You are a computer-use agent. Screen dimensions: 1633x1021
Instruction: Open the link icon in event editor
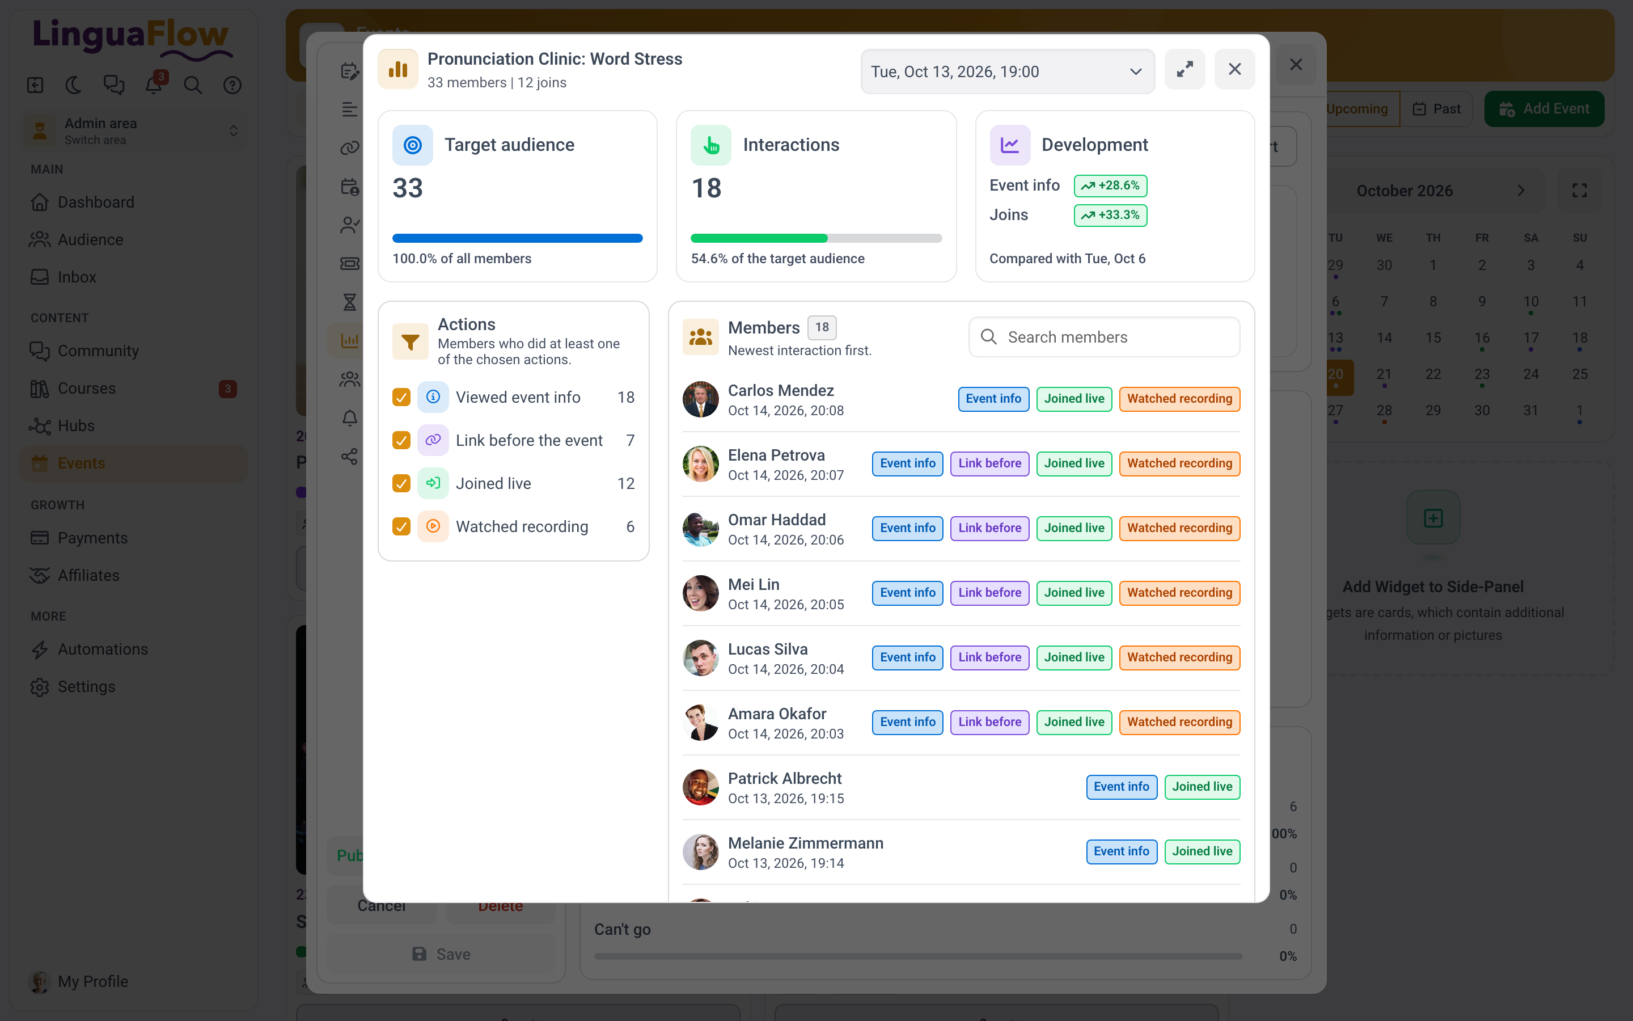point(349,148)
